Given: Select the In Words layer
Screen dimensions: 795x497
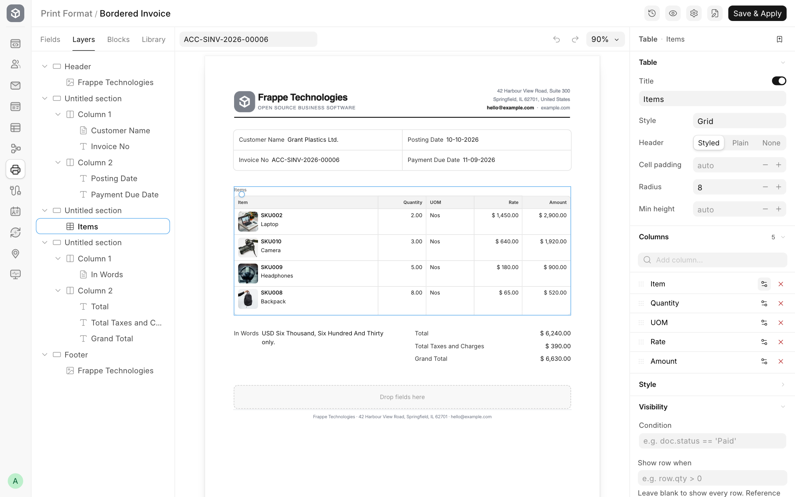Looking at the screenshot, I should pos(103,275).
